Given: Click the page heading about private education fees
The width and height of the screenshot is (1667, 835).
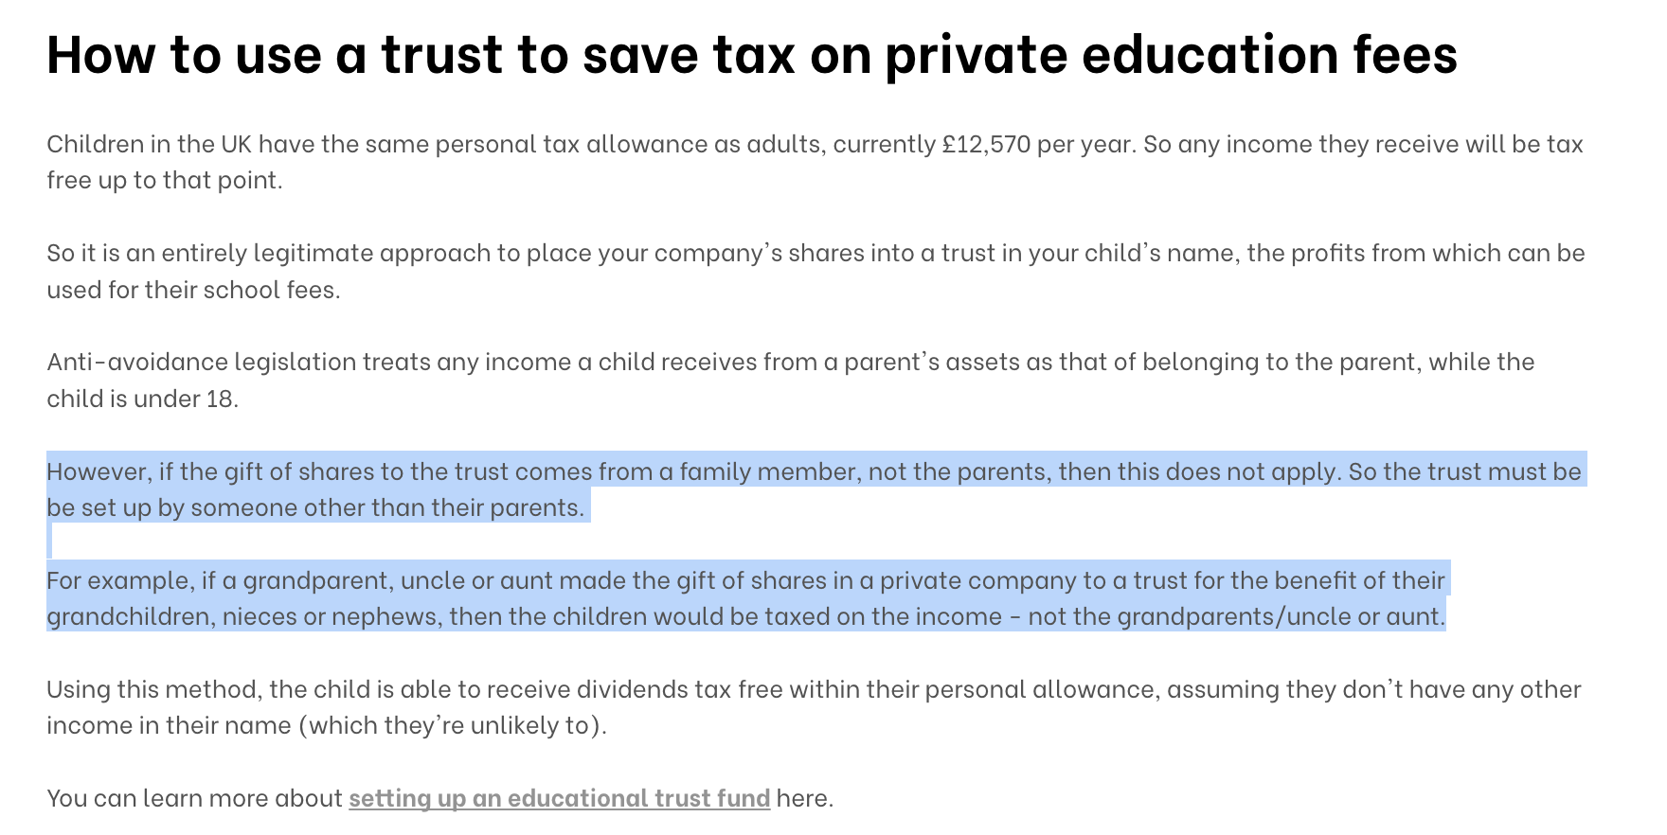Looking at the screenshot, I should click(752, 55).
